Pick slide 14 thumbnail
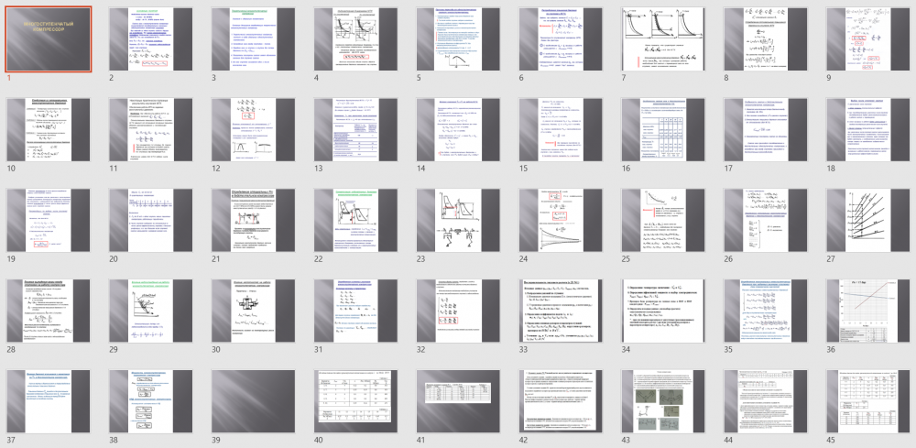Screen dimensions: 916x448 coord(459,130)
